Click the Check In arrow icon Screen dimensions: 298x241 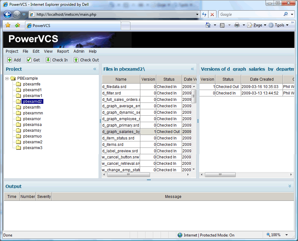tap(48, 60)
